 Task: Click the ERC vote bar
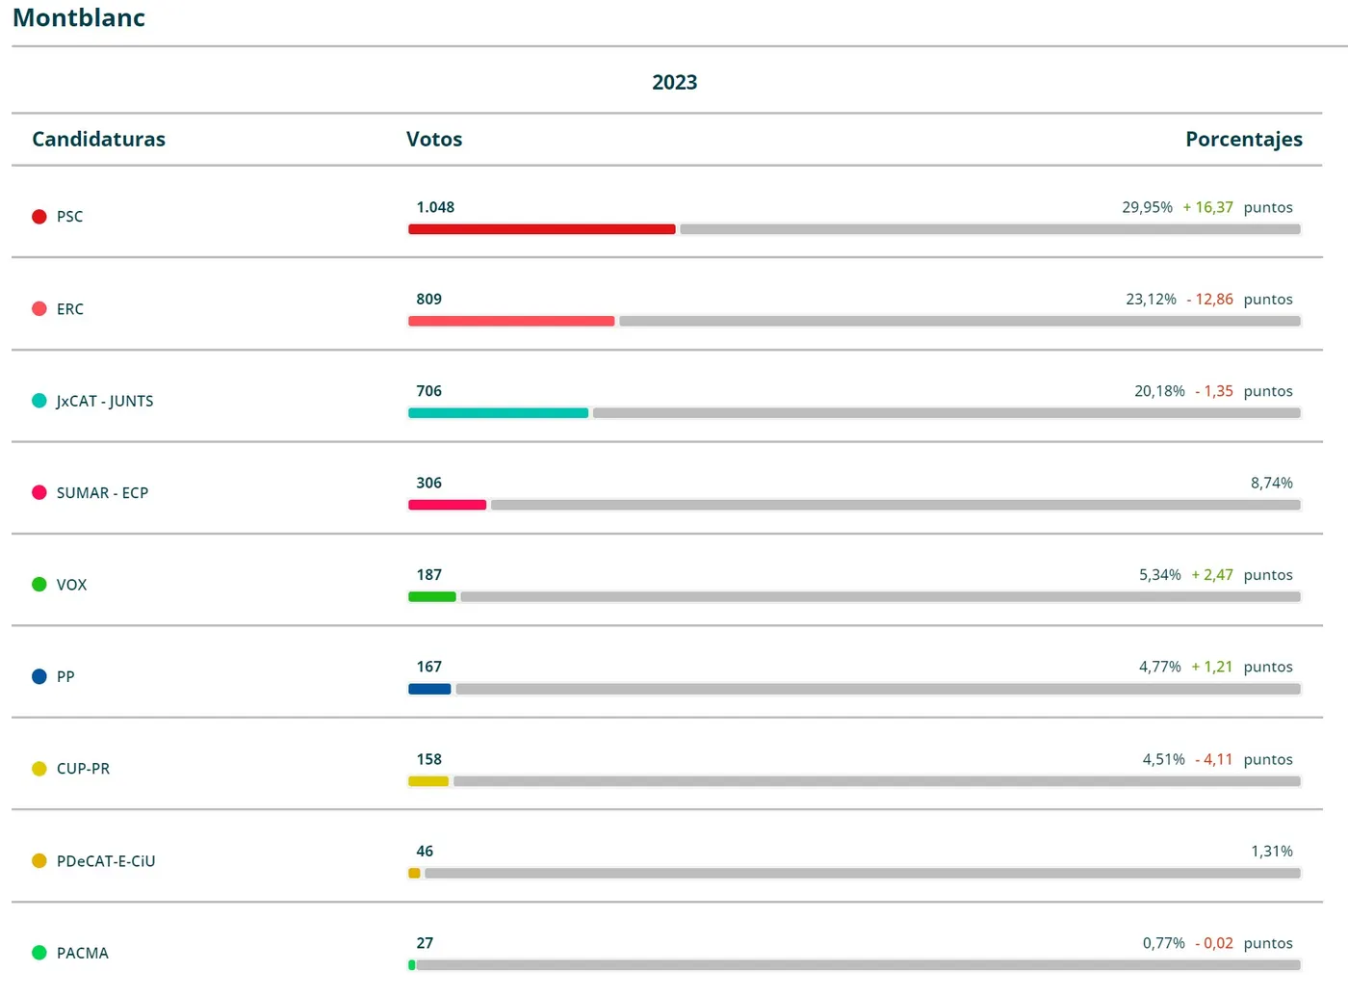point(511,321)
